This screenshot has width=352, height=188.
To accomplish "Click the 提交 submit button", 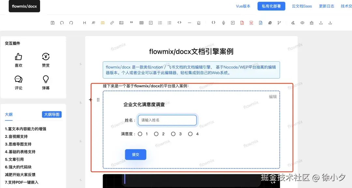I will [135, 154].
